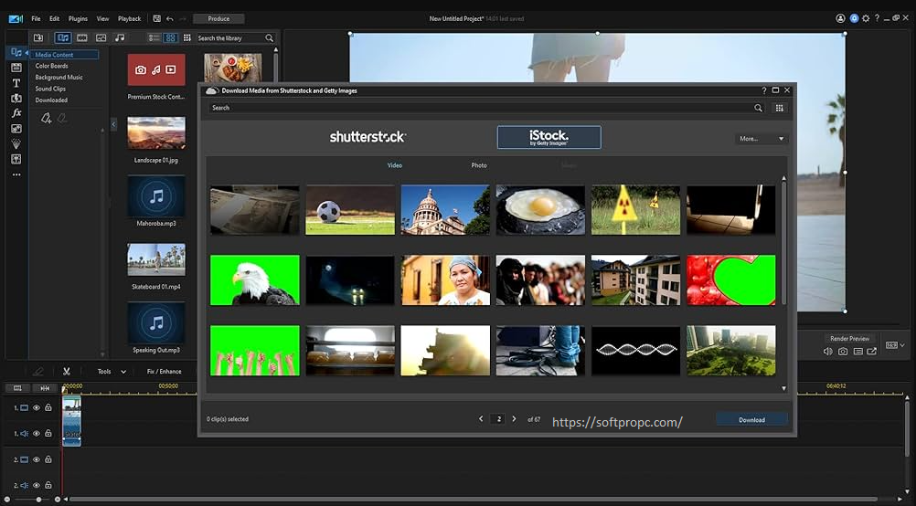Collapse the library explorer panel arrow
The image size is (916, 506).
click(x=114, y=124)
